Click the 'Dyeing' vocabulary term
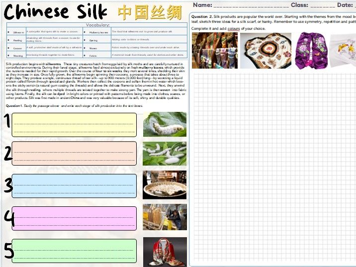Image resolution: width=356 pixels, height=267 pixels. click(93, 40)
